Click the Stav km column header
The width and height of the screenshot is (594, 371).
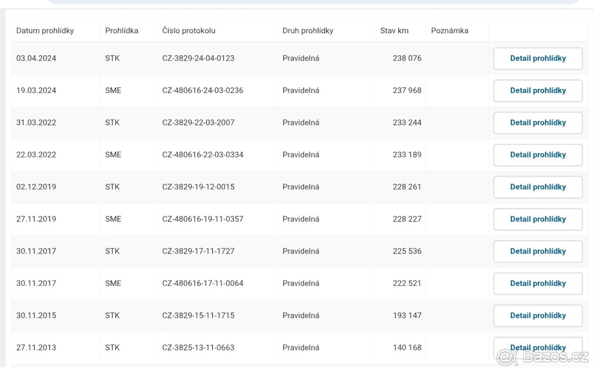click(x=394, y=31)
